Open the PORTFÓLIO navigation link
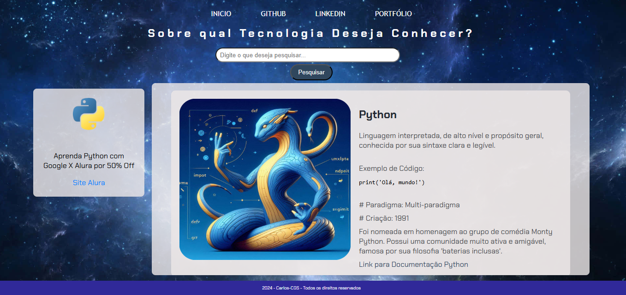Screen dimensions: 626x295 coord(393,14)
